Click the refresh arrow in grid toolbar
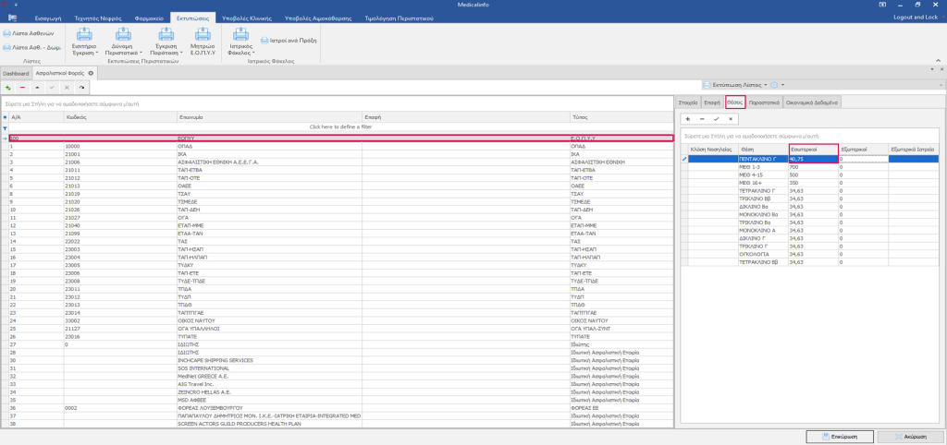The image size is (947, 445). pos(82,87)
